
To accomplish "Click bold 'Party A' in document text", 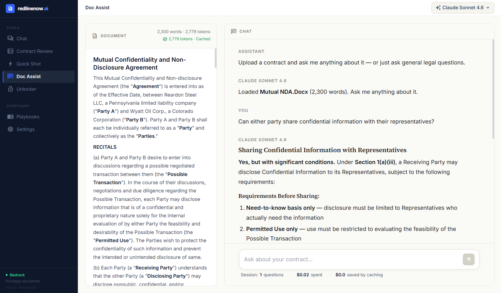I will click(x=106, y=111).
